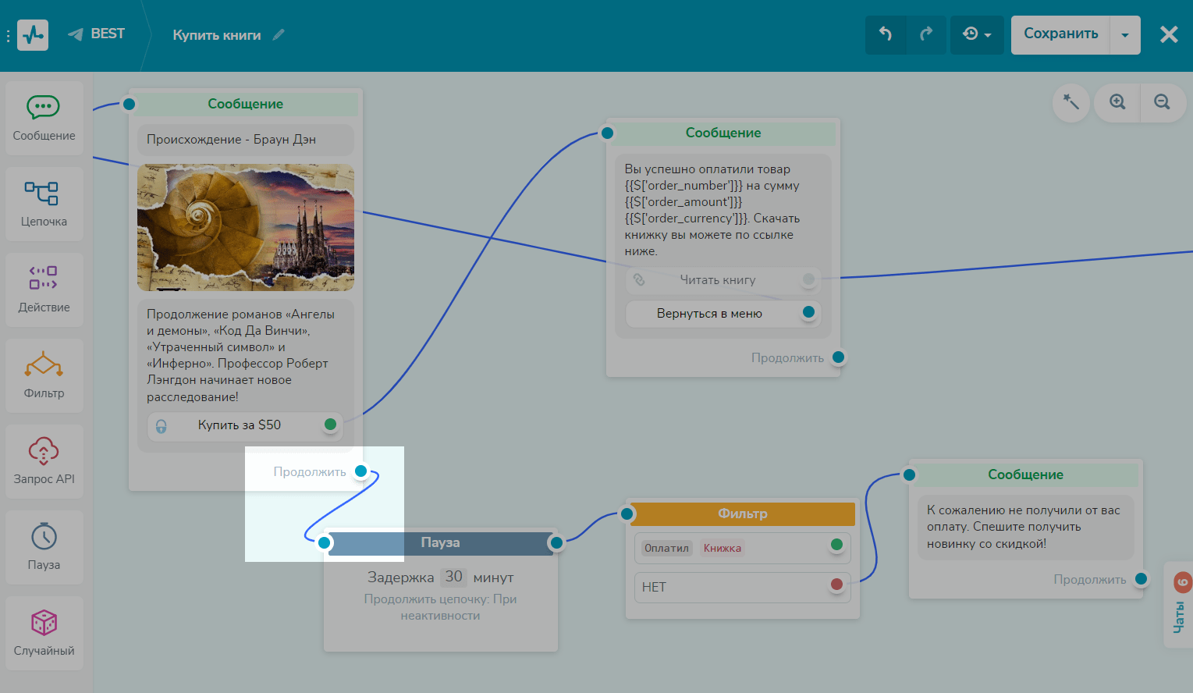Click the pencil icon to rename Купить книги
The height and width of the screenshot is (693, 1193).
(x=279, y=34)
